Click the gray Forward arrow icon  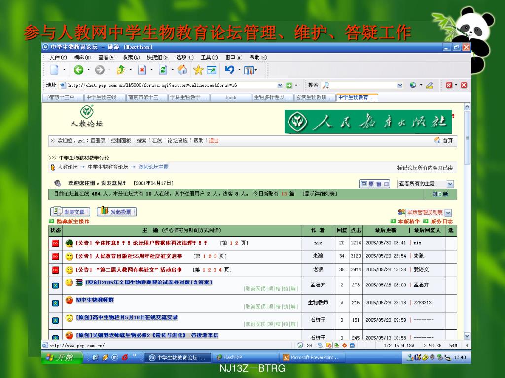(100, 70)
